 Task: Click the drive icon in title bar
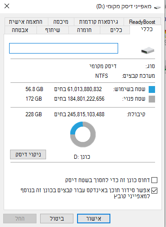click(x=157, y=7)
